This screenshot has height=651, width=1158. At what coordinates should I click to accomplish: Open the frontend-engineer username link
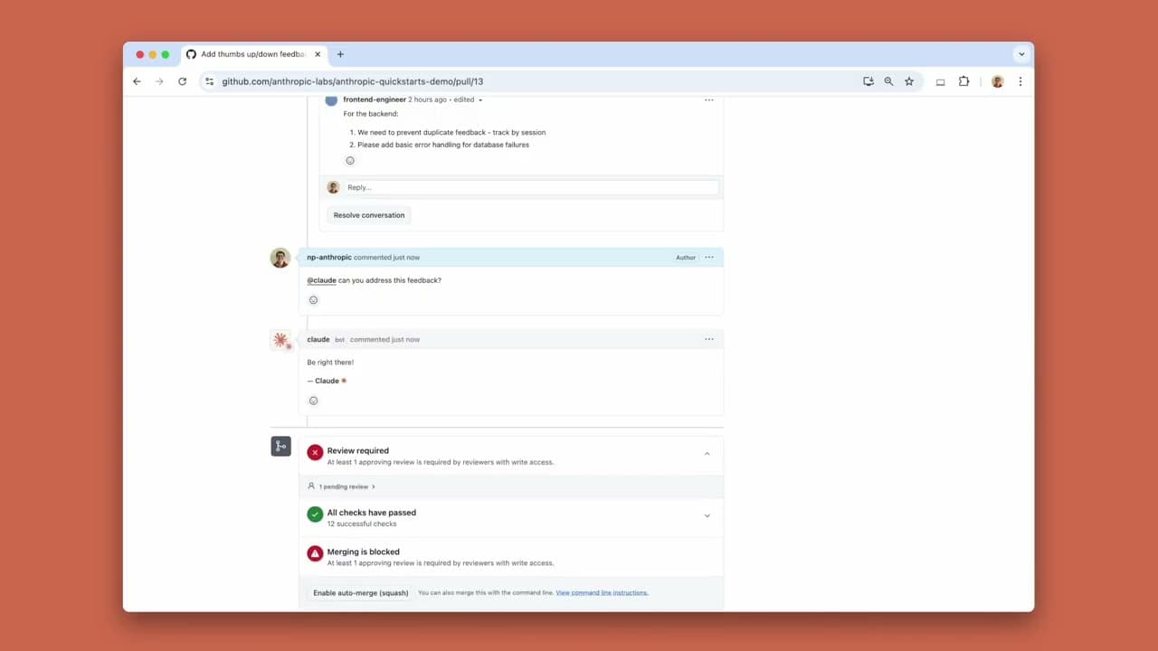click(375, 99)
